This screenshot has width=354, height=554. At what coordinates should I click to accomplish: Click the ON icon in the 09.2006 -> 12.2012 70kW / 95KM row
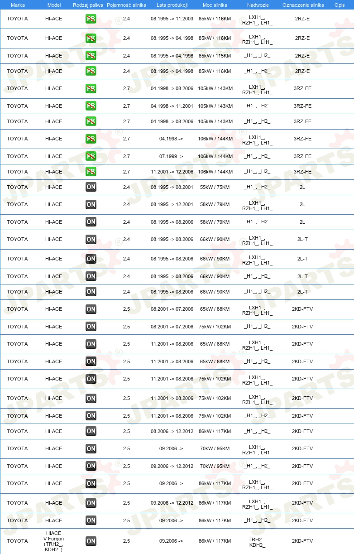click(91, 466)
